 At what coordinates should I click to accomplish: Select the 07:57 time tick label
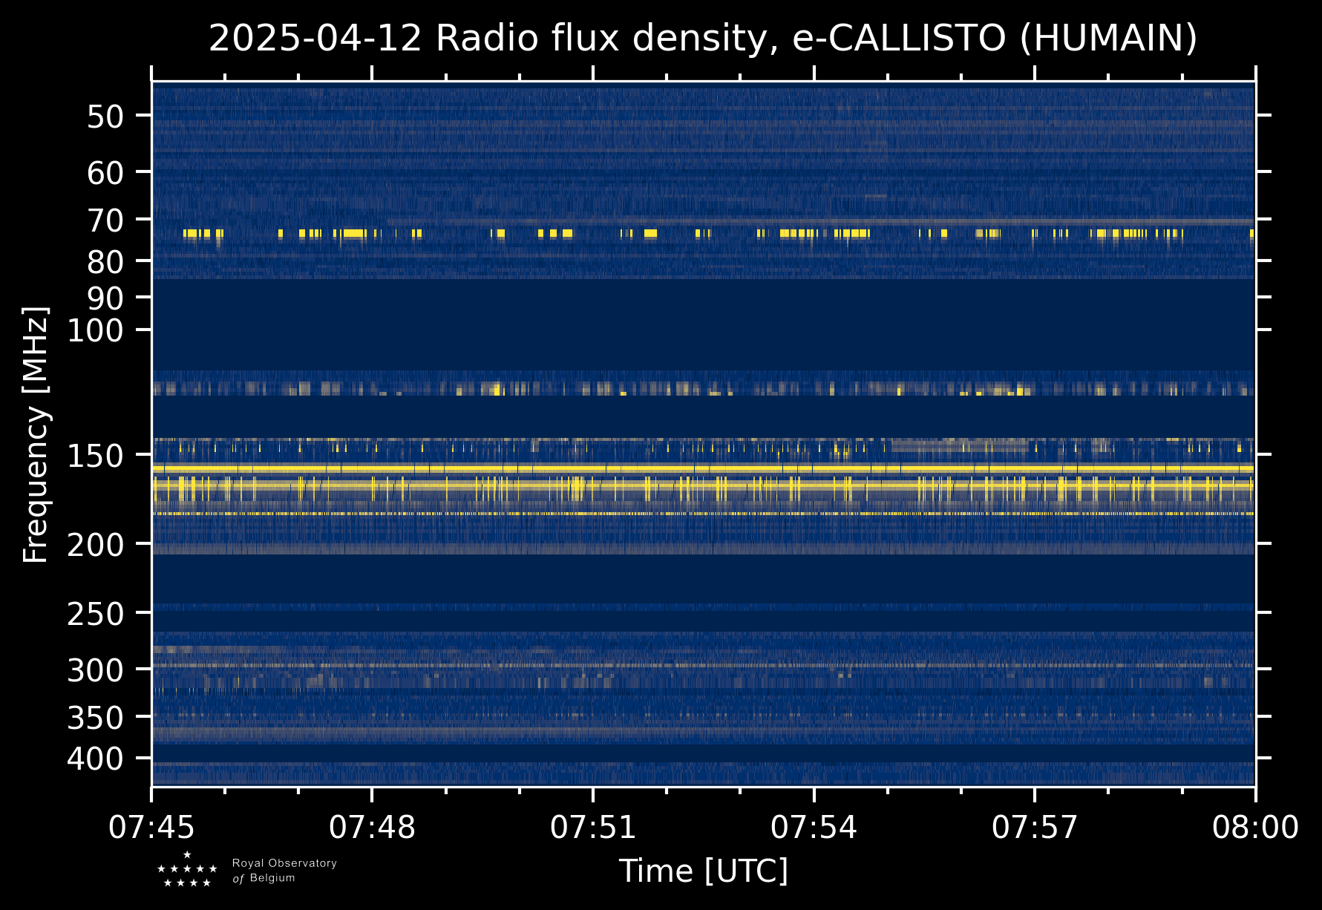click(x=1035, y=827)
